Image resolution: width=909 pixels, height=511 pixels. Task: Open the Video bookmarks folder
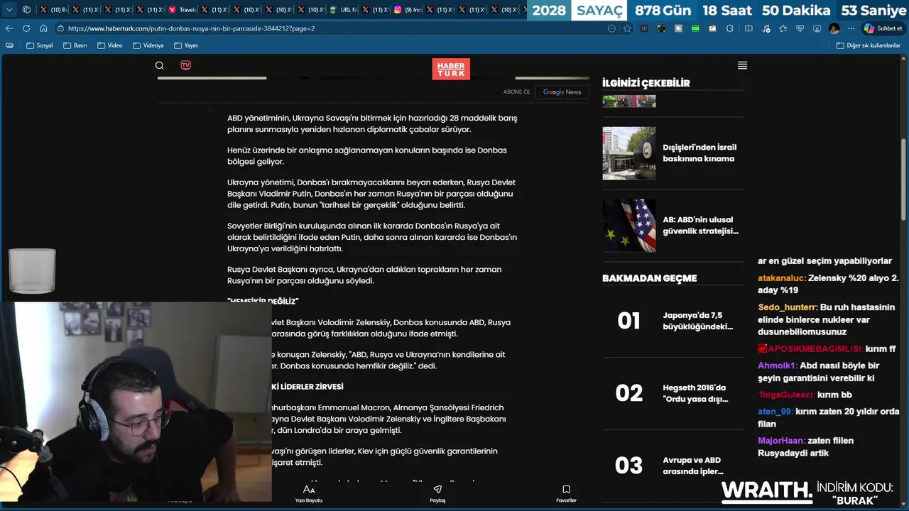point(109,45)
